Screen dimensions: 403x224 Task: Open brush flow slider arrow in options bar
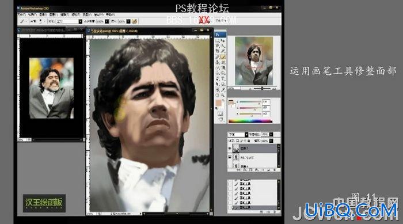pyautogui.click(x=128, y=21)
